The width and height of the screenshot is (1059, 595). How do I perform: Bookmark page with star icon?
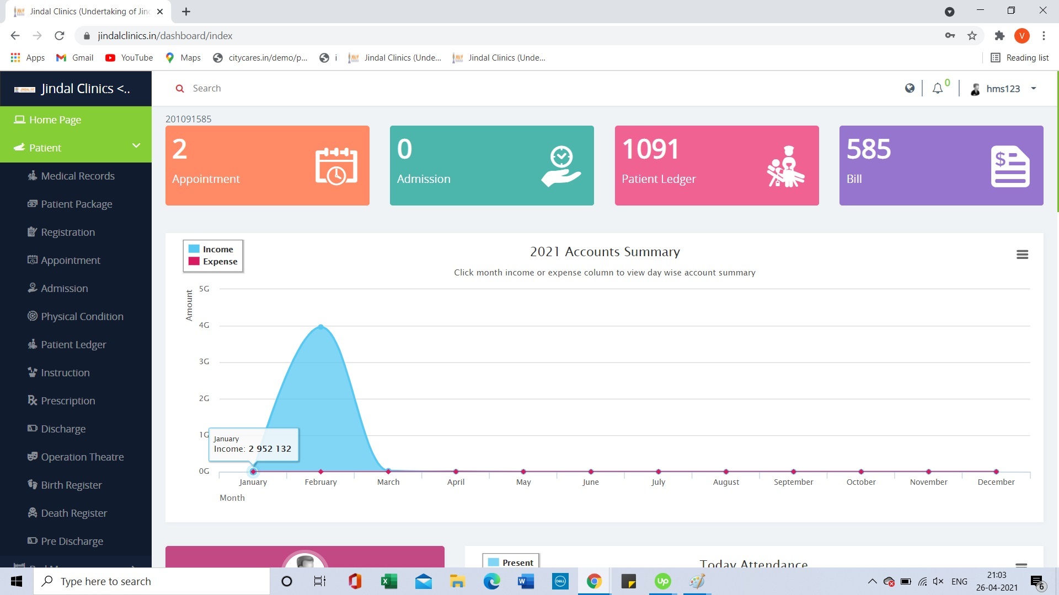(972, 36)
